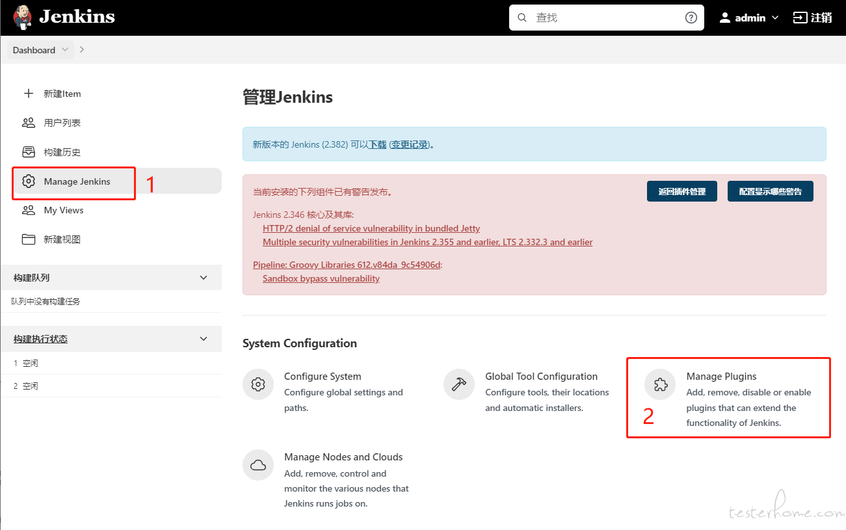846x530 pixels.
Task: Collapse the 构建队列 panel
Action: tap(204, 278)
